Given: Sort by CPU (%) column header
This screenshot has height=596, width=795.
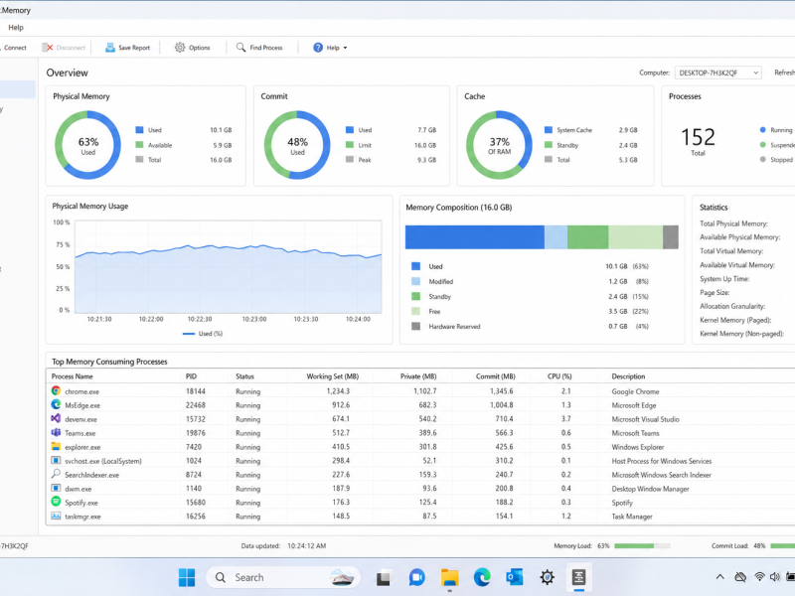Looking at the screenshot, I should (x=559, y=376).
